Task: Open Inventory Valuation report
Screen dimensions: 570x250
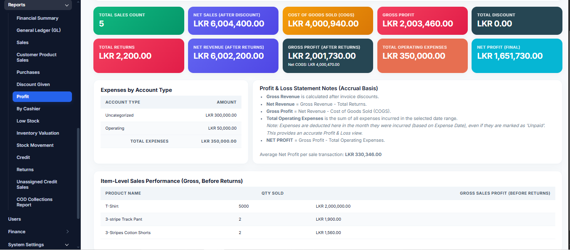Action: click(38, 133)
